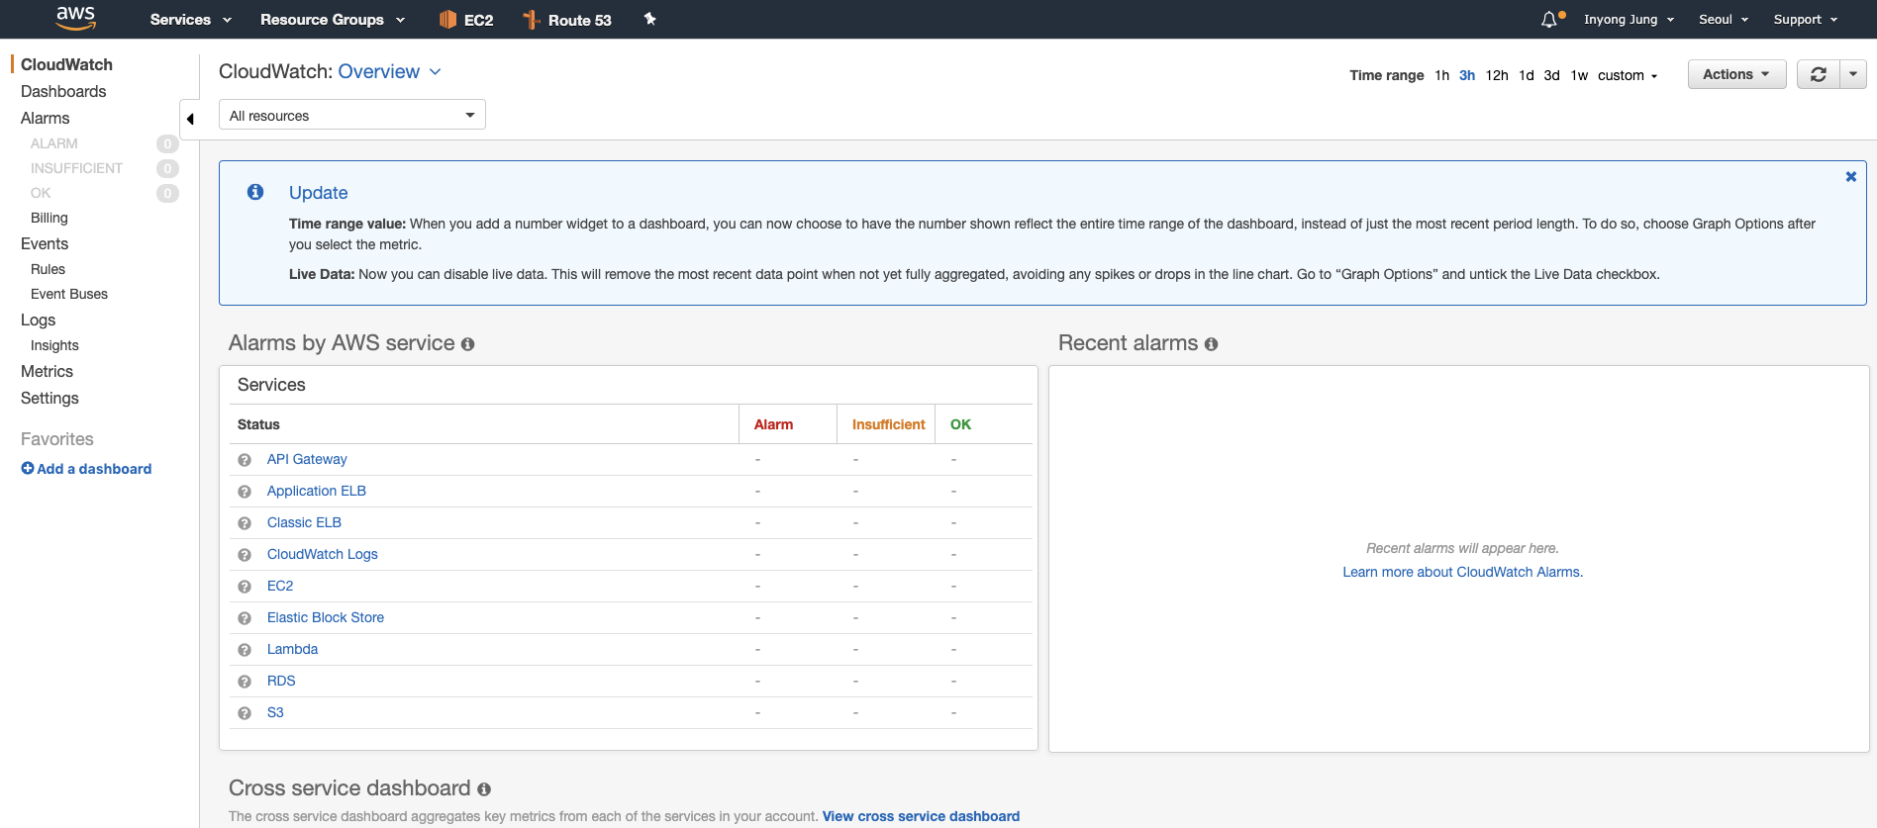The image size is (1877, 828).
Task: Click info icon beside Recent alarms
Action: tap(1212, 344)
